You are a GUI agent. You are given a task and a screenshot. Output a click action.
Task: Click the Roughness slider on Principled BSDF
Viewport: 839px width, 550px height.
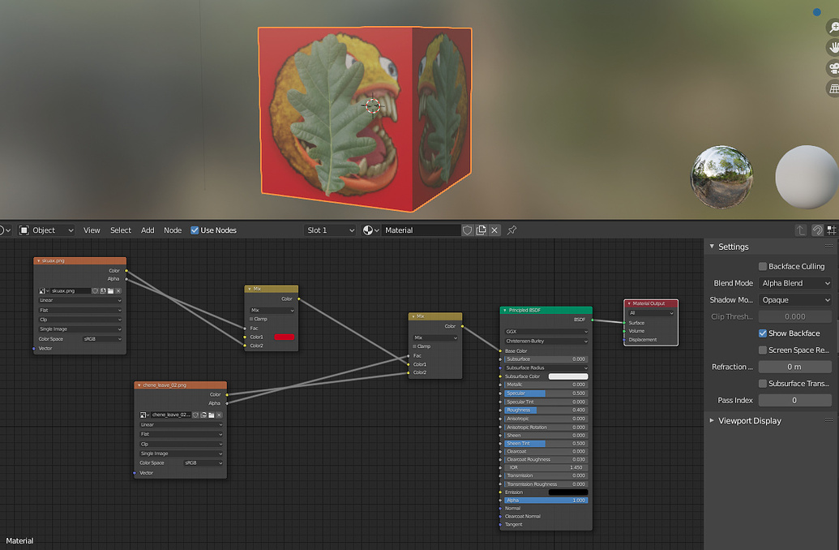(x=546, y=410)
